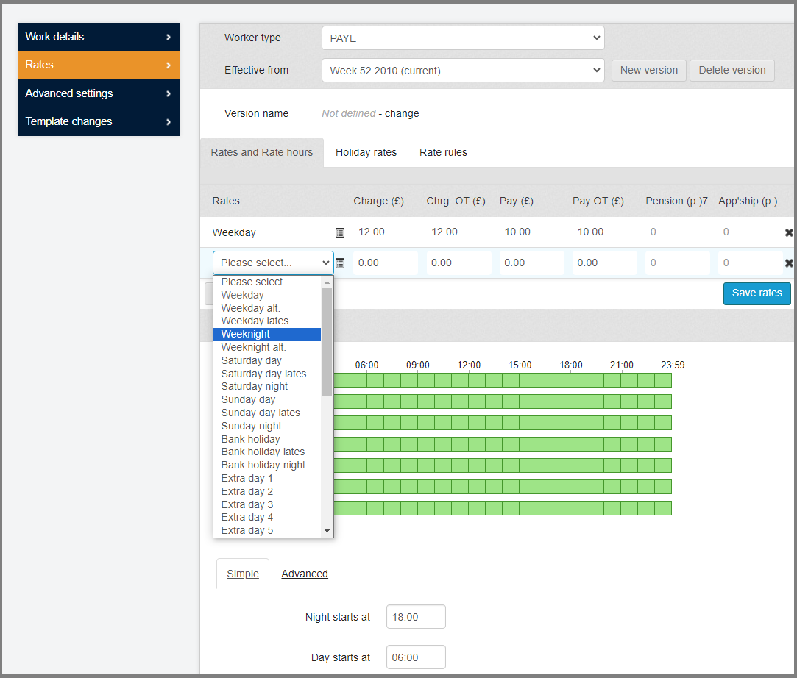Select Saturday night in the list
The height and width of the screenshot is (678, 797).
pos(255,386)
